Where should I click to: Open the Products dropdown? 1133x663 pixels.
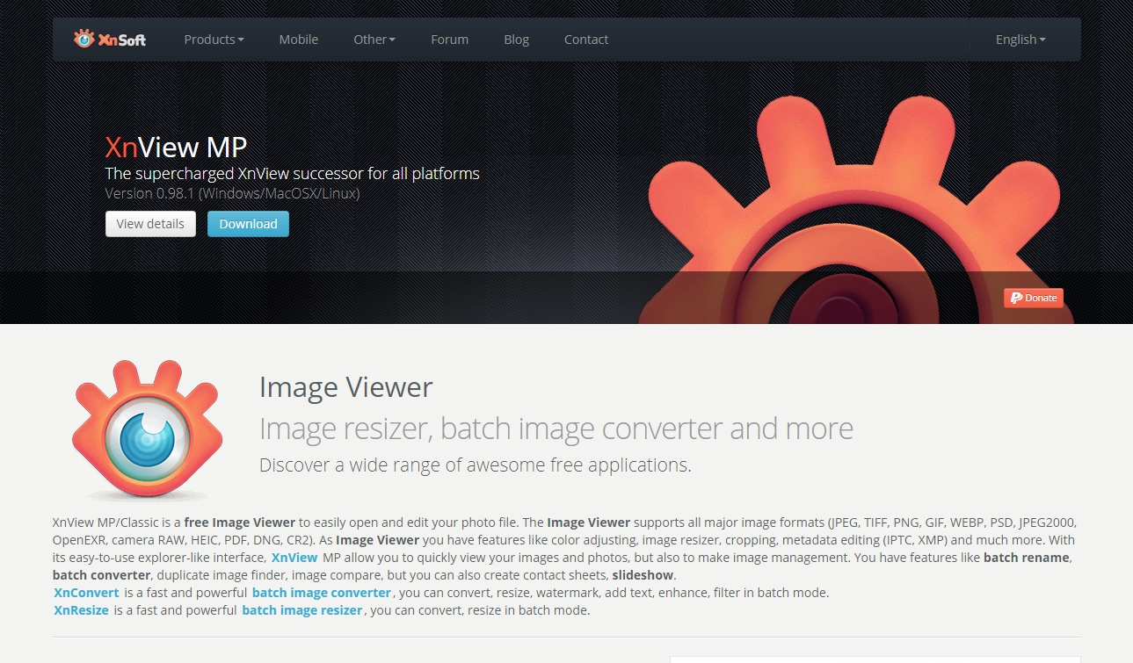[213, 40]
